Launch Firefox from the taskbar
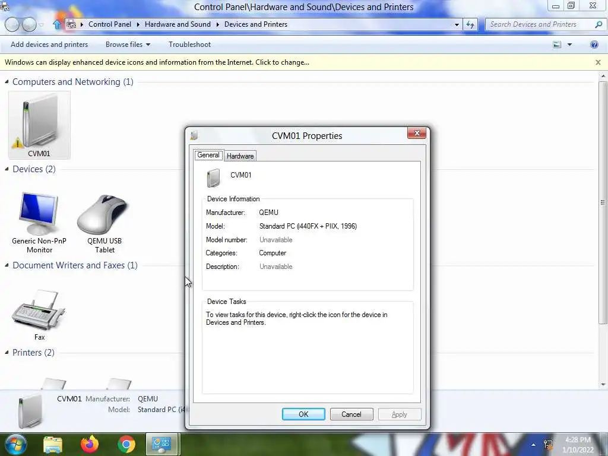Screen dimensions: 608x456 point(89,444)
